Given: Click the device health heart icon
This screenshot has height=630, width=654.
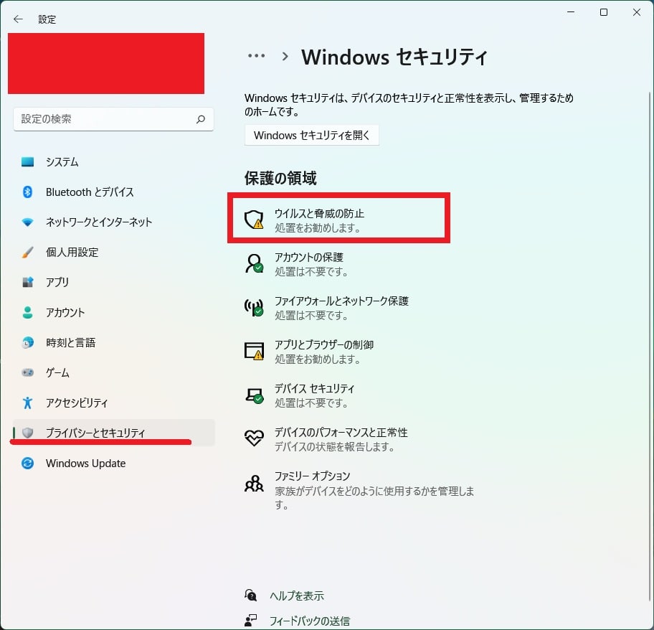Looking at the screenshot, I should (254, 438).
